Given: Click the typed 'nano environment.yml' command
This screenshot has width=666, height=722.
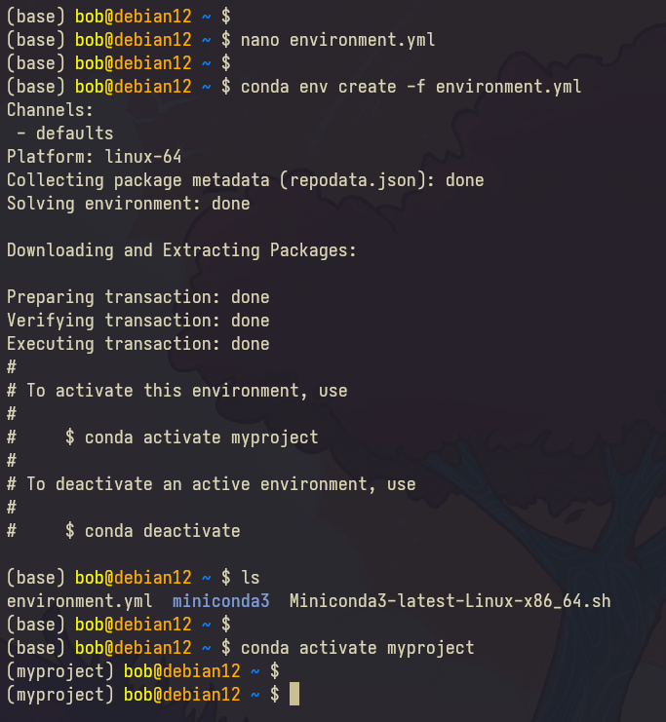Looking at the screenshot, I should click(337, 40).
